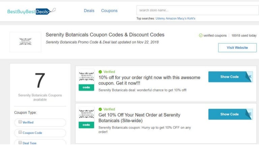
Task: Click the first coupon's Serenity Botanicals thumbnail
Action: click(x=86, y=76)
